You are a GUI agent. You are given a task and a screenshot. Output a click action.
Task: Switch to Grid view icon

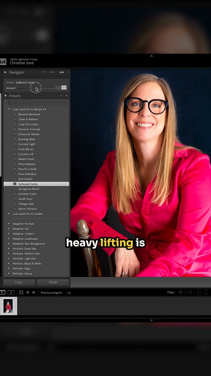(x=21, y=293)
